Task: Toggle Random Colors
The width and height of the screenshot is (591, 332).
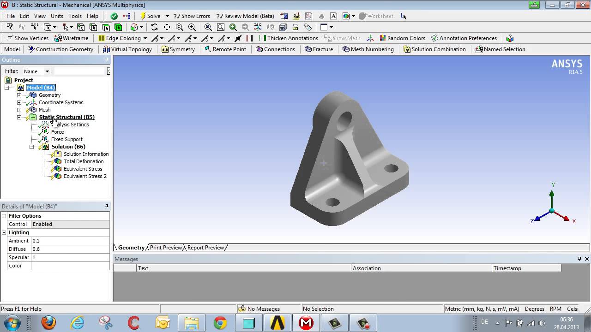Action: coord(402,38)
